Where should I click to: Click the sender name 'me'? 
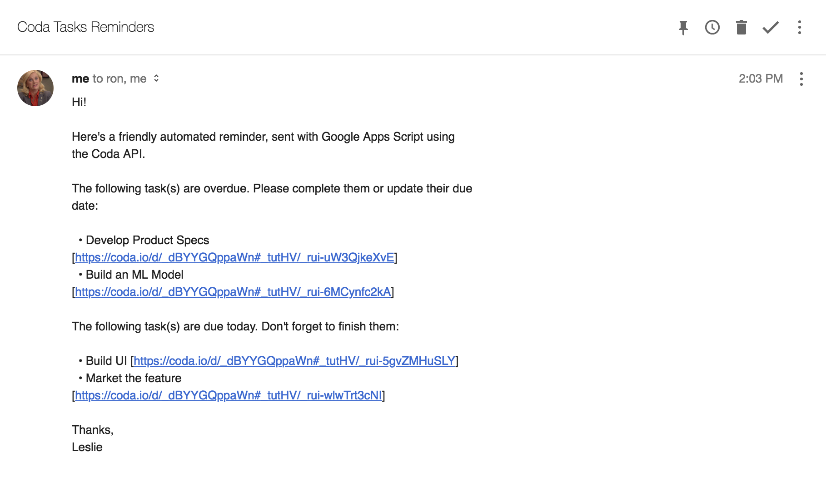coord(80,79)
